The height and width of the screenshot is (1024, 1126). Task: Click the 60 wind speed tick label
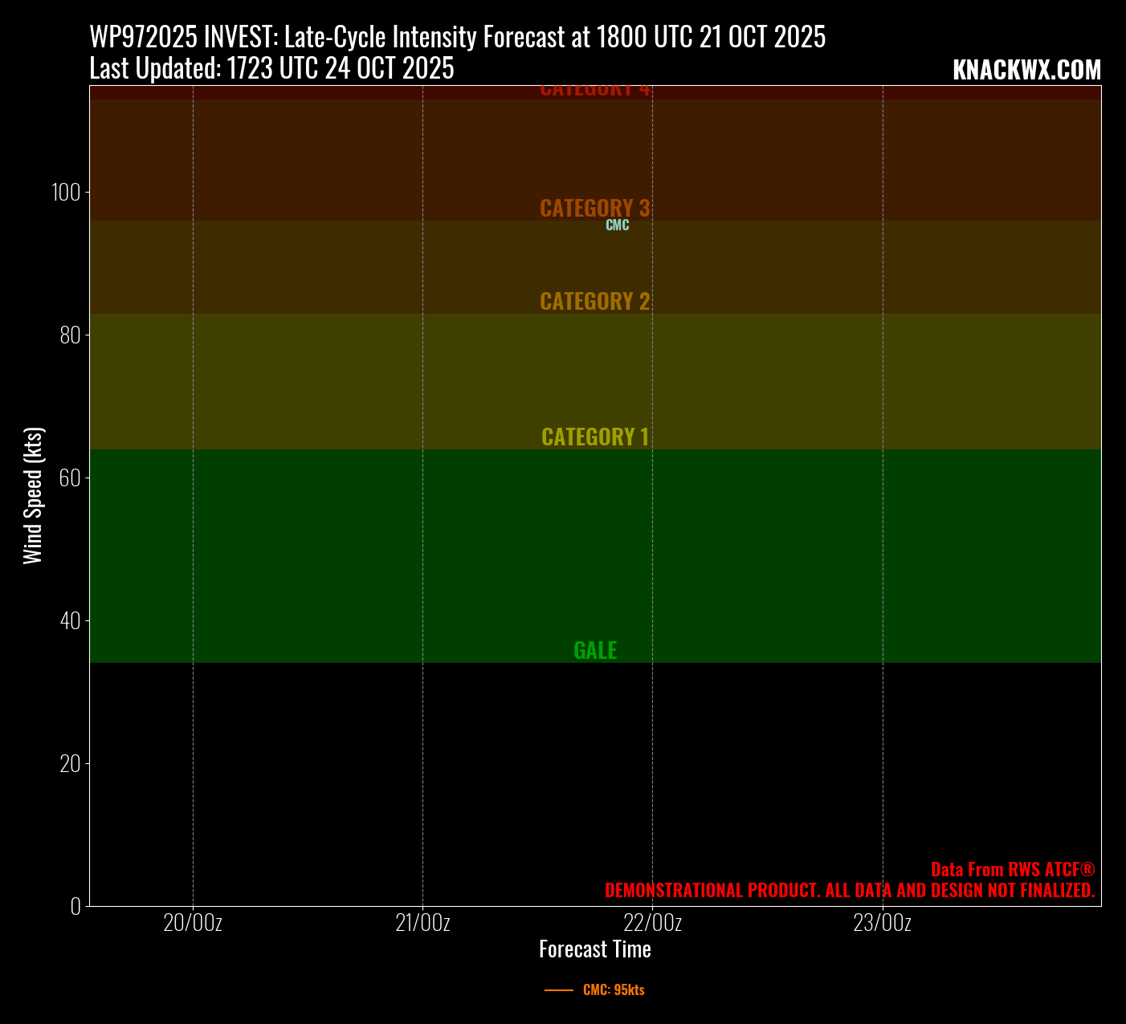click(70, 477)
